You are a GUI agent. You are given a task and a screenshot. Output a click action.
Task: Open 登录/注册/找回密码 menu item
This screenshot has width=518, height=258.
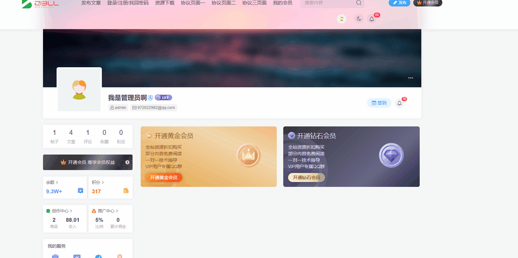128,3
